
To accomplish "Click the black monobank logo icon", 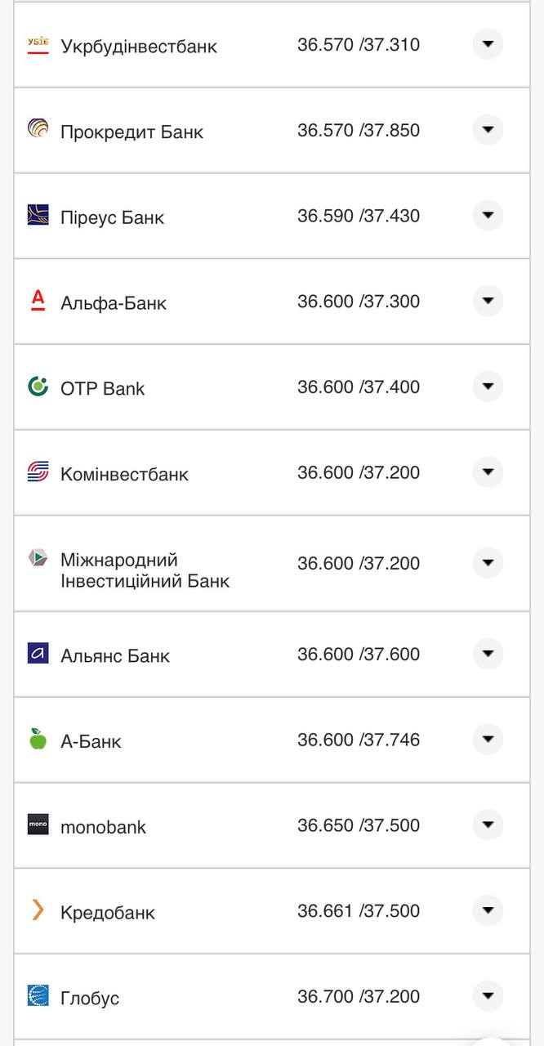I will (x=38, y=825).
